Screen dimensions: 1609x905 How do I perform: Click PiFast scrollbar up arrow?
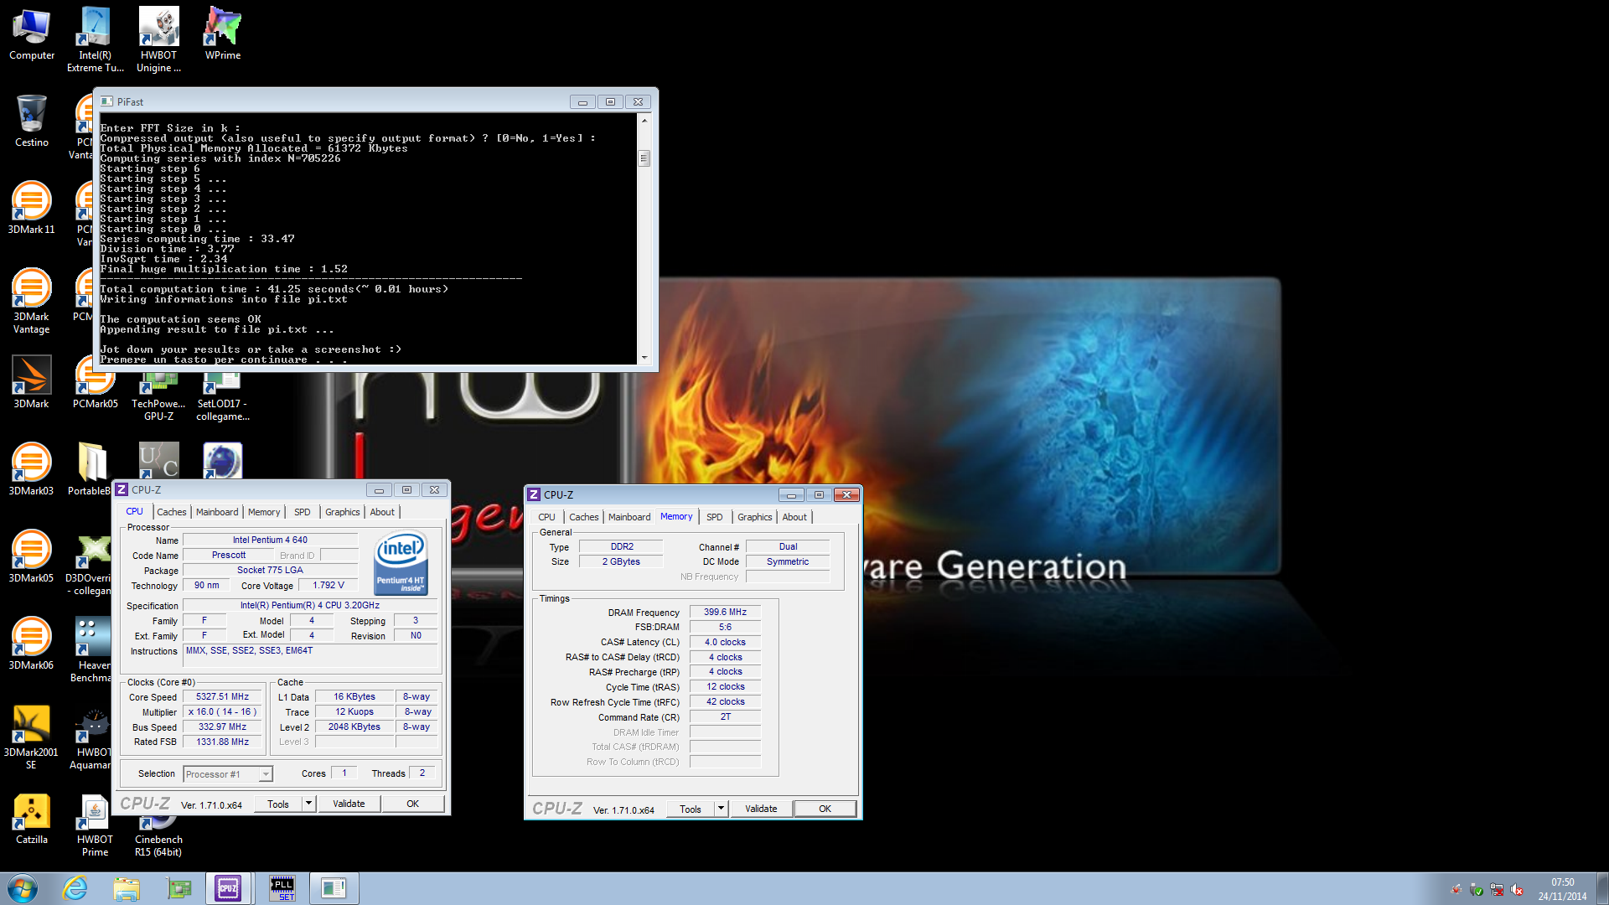[x=644, y=121]
